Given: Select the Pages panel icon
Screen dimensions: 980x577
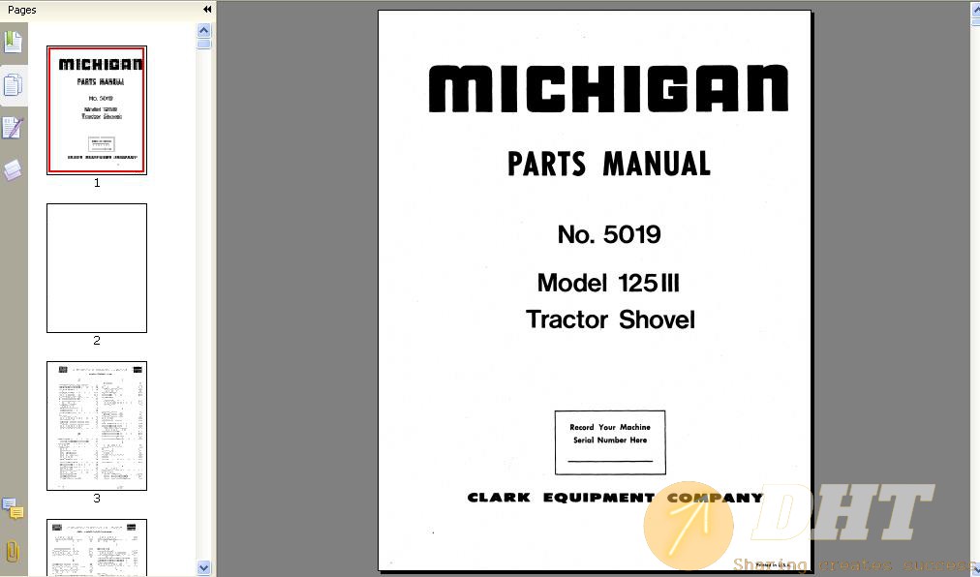Looking at the screenshot, I should (x=14, y=85).
